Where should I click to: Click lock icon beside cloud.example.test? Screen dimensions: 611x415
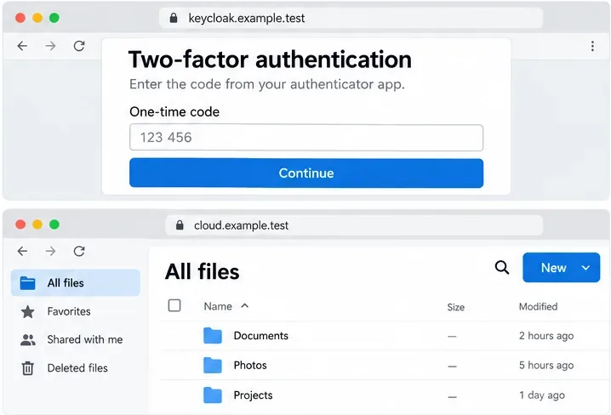coord(180,225)
